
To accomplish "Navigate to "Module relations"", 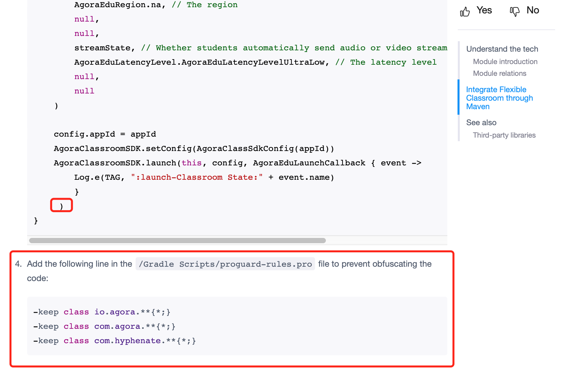I will (x=499, y=73).
